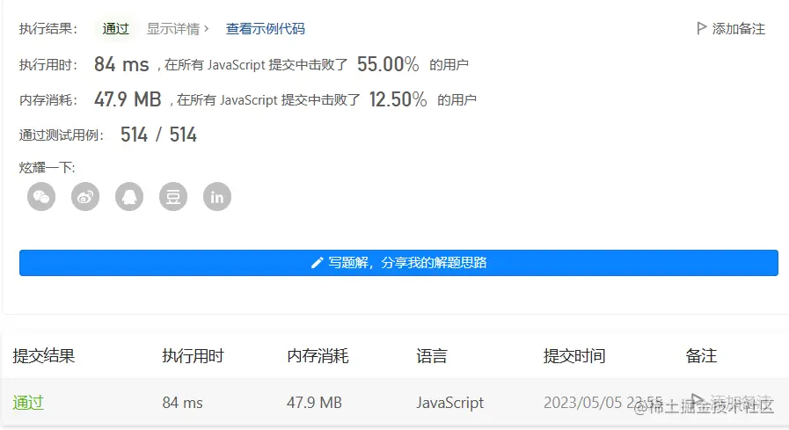
Task: Click the 添加备注 flag at top right
Action: pyautogui.click(x=731, y=29)
